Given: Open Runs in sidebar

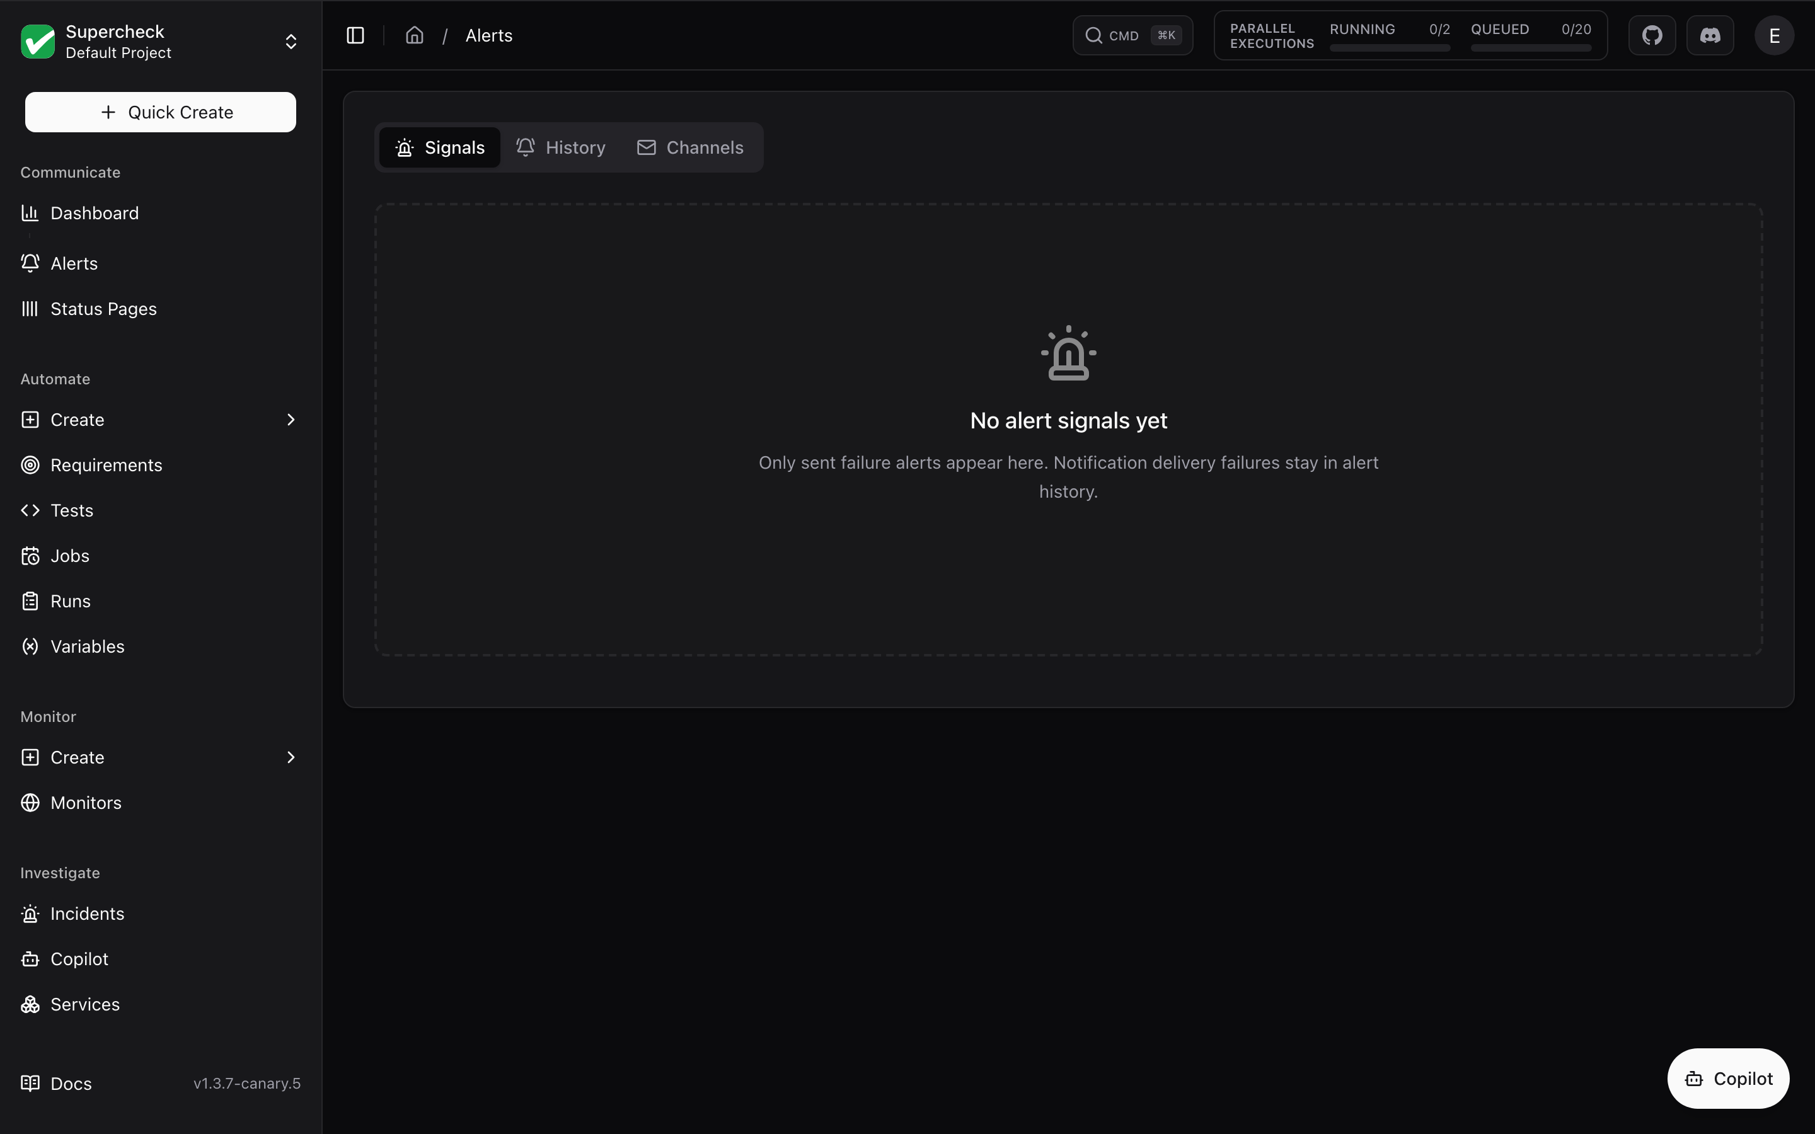Looking at the screenshot, I should pos(161,602).
